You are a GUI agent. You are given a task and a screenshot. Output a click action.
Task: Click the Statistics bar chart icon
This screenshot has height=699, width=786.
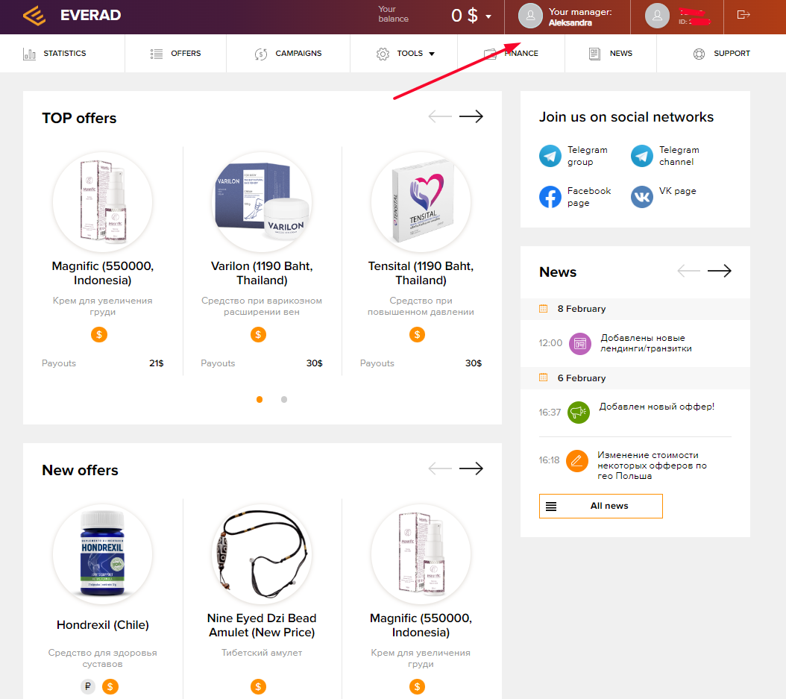click(30, 54)
